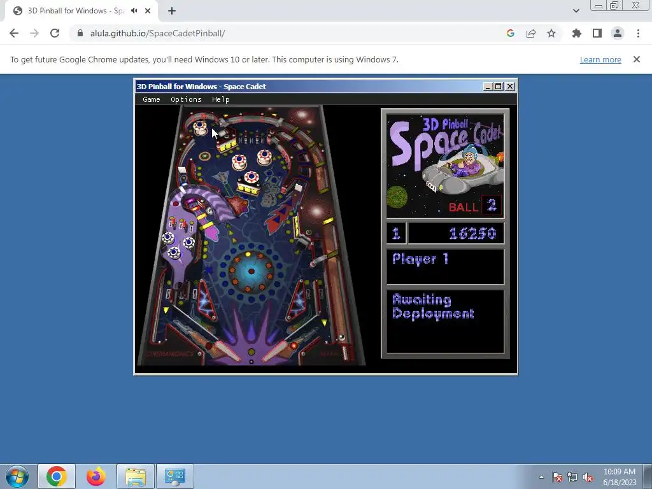Click the red launch ramp rocket
652x489 pixels.
click(282, 213)
